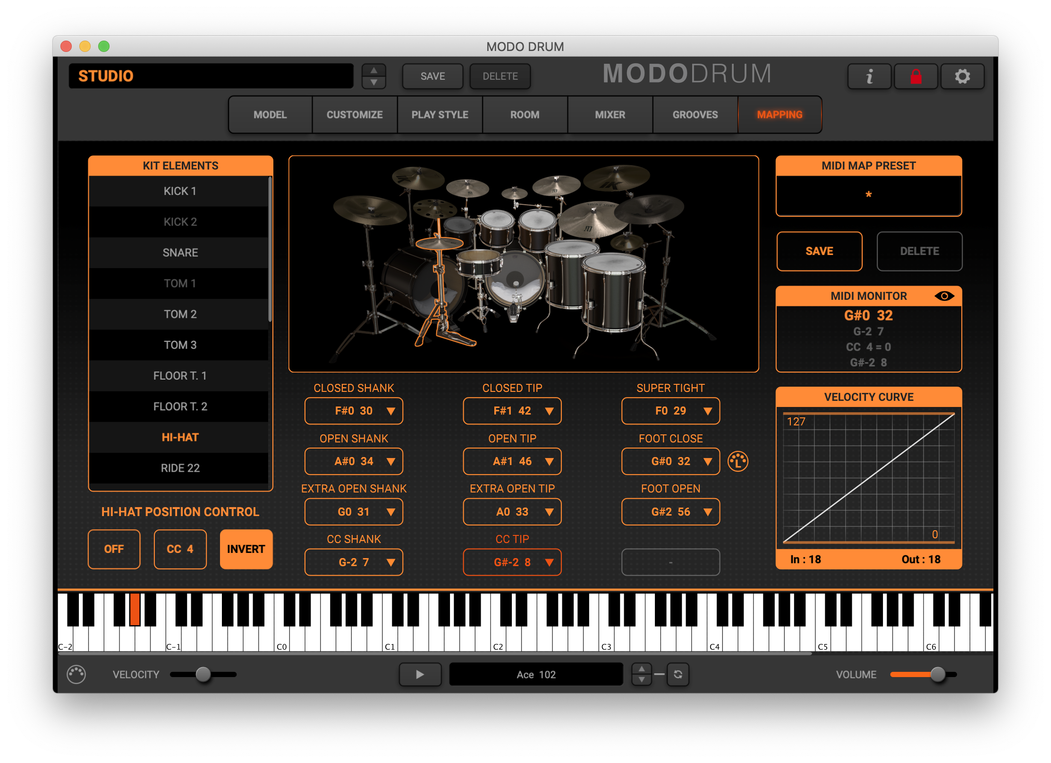The height and width of the screenshot is (763, 1051).
Task: Click the drum kit image display
Action: [524, 264]
